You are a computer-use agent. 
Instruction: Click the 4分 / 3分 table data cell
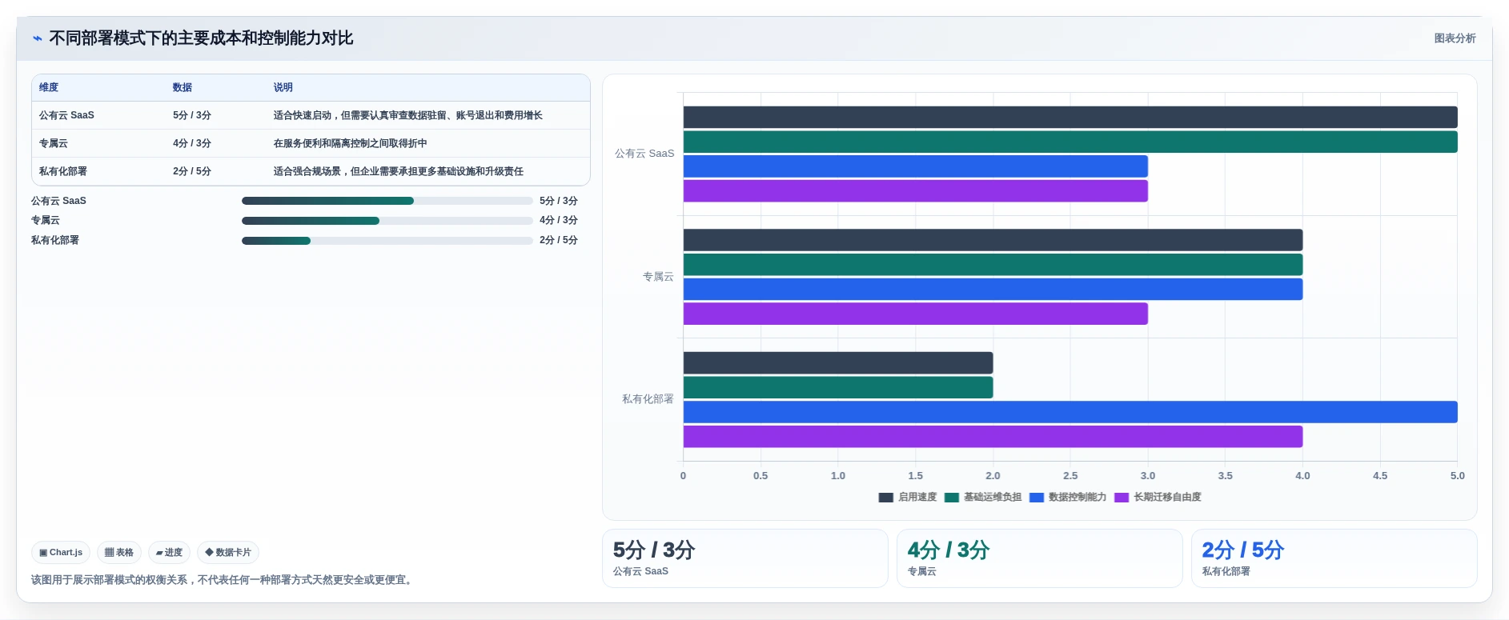(x=192, y=143)
